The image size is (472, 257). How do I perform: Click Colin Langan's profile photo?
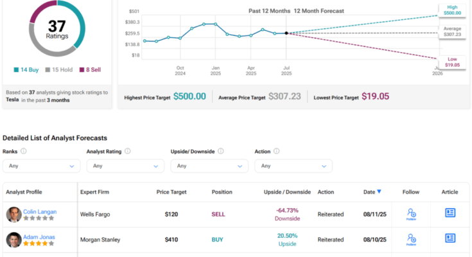click(13, 214)
